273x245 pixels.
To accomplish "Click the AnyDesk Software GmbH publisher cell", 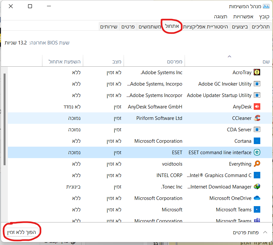I will 155,107.
